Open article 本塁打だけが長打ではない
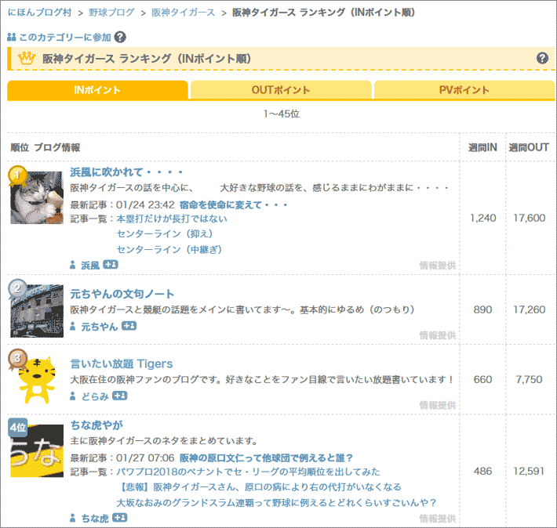The image size is (557, 528). pyautogui.click(x=172, y=219)
